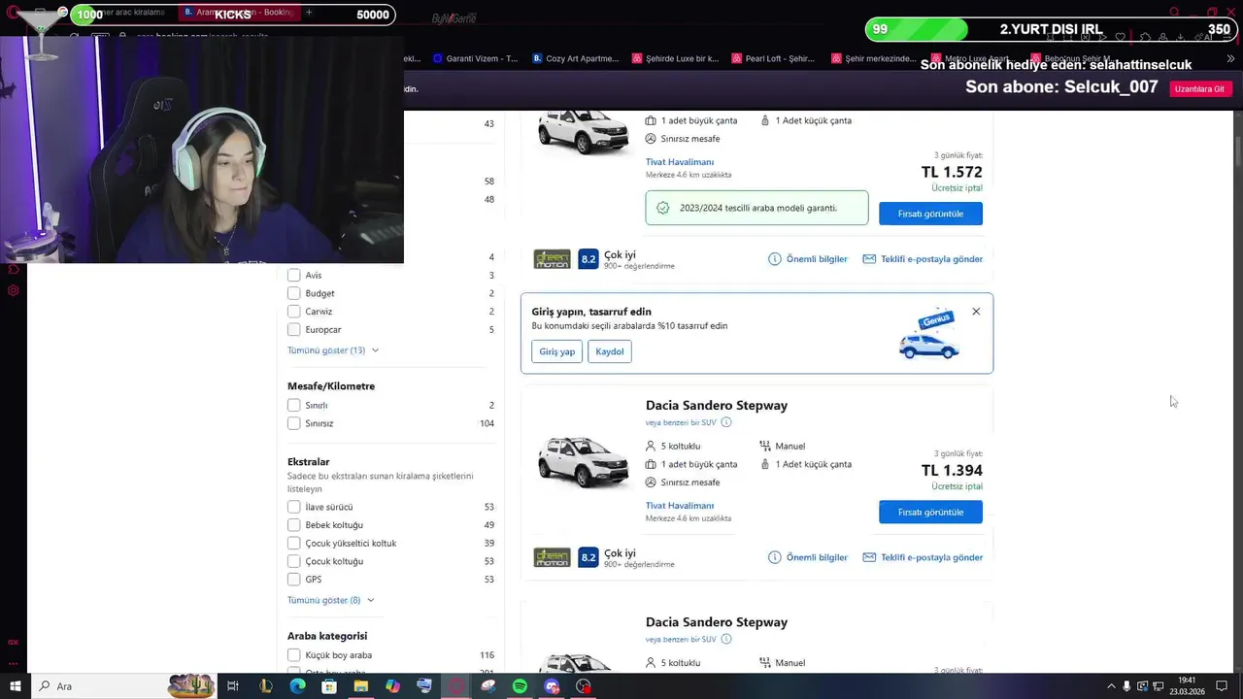This screenshot has width=1243, height=699.
Task: Open the Pearl Loft - Şehir... bookmark
Action: [x=773, y=58]
